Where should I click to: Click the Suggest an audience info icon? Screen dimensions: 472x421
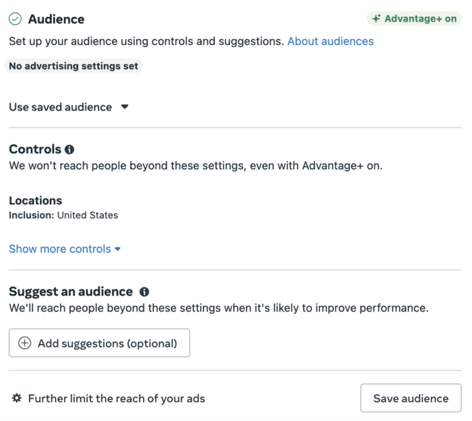tap(144, 292)
